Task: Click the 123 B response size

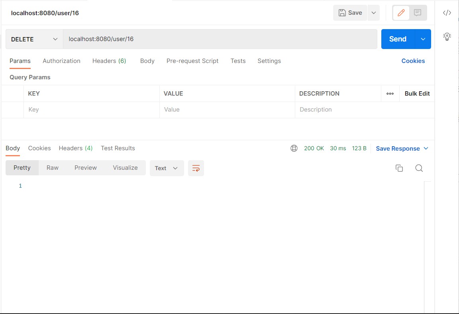Action: (359, 148)
